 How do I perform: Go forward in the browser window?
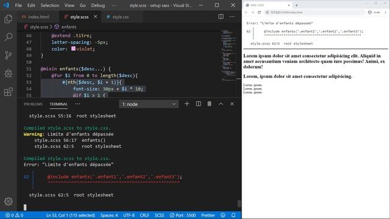(252, 12)
